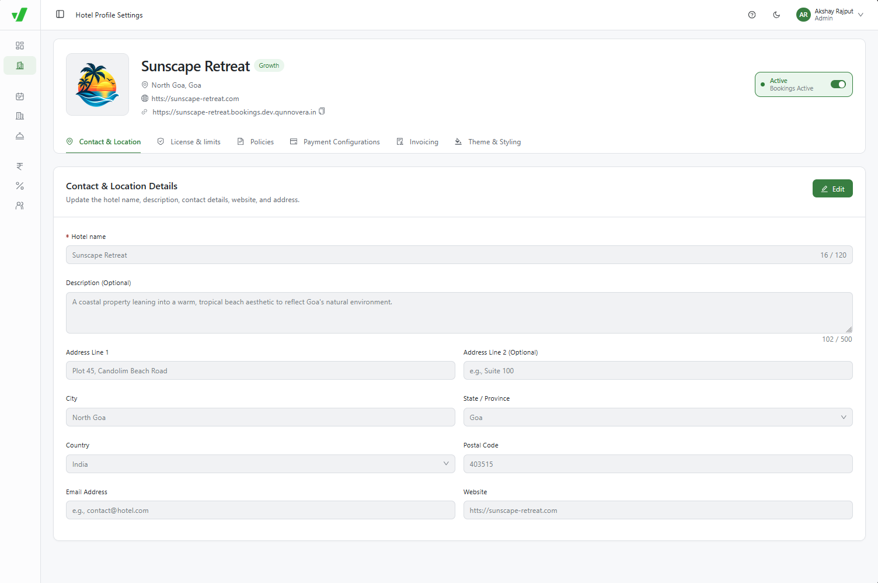Toggle the Bookings Active switch
Image resolution: width=878 pixels, height=583 pixels.
click(x=838, y=84)
